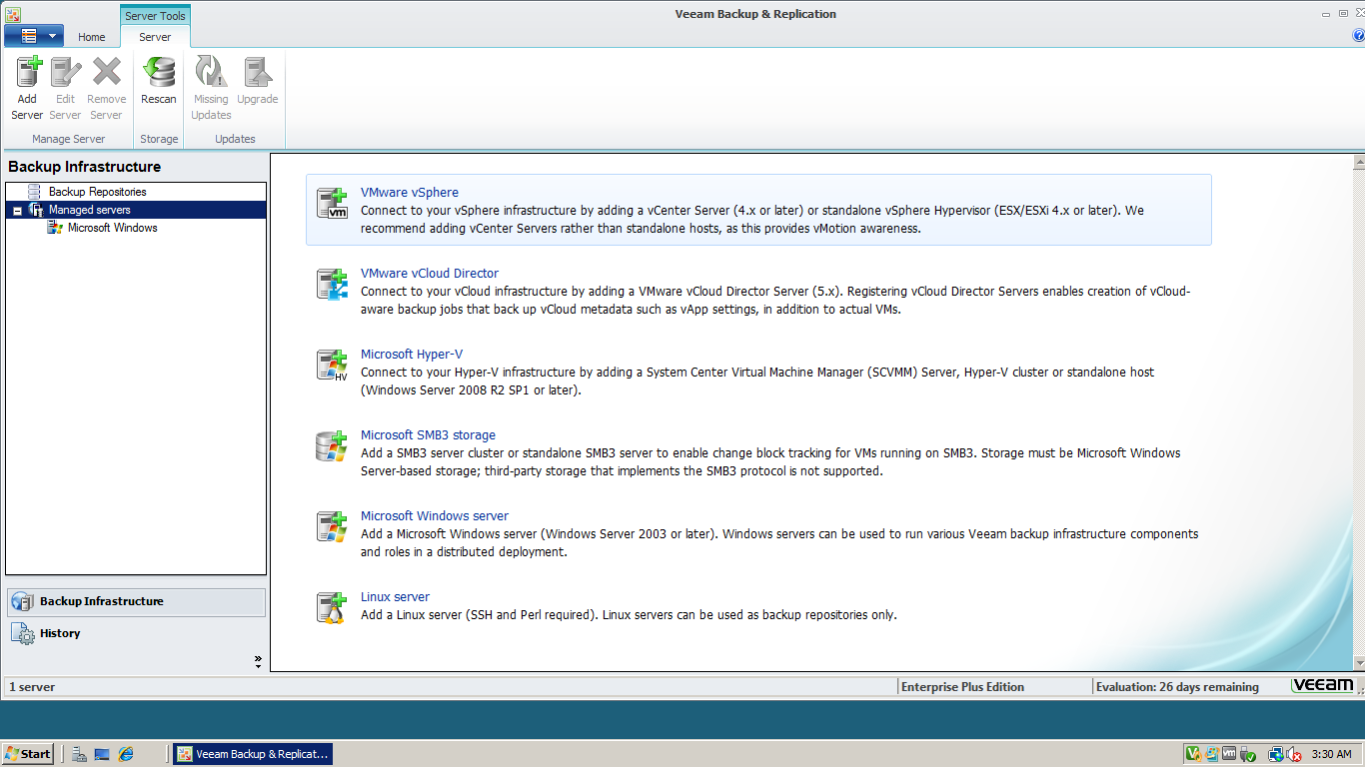Collapse the Managed servers tree node
The height and width of the screenshot is (767, 1365).
tap(16, 210)
